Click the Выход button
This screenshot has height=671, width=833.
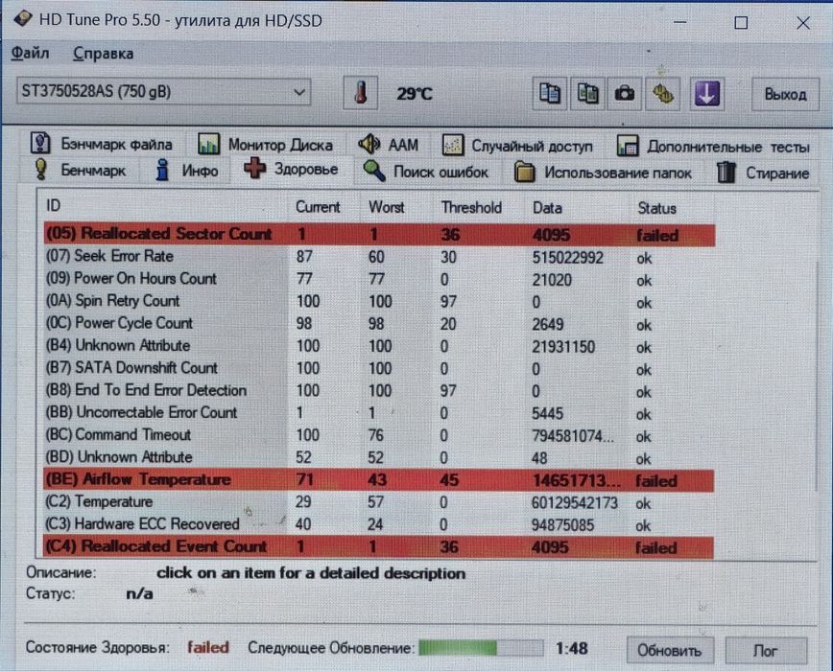[x=785, y=94]
